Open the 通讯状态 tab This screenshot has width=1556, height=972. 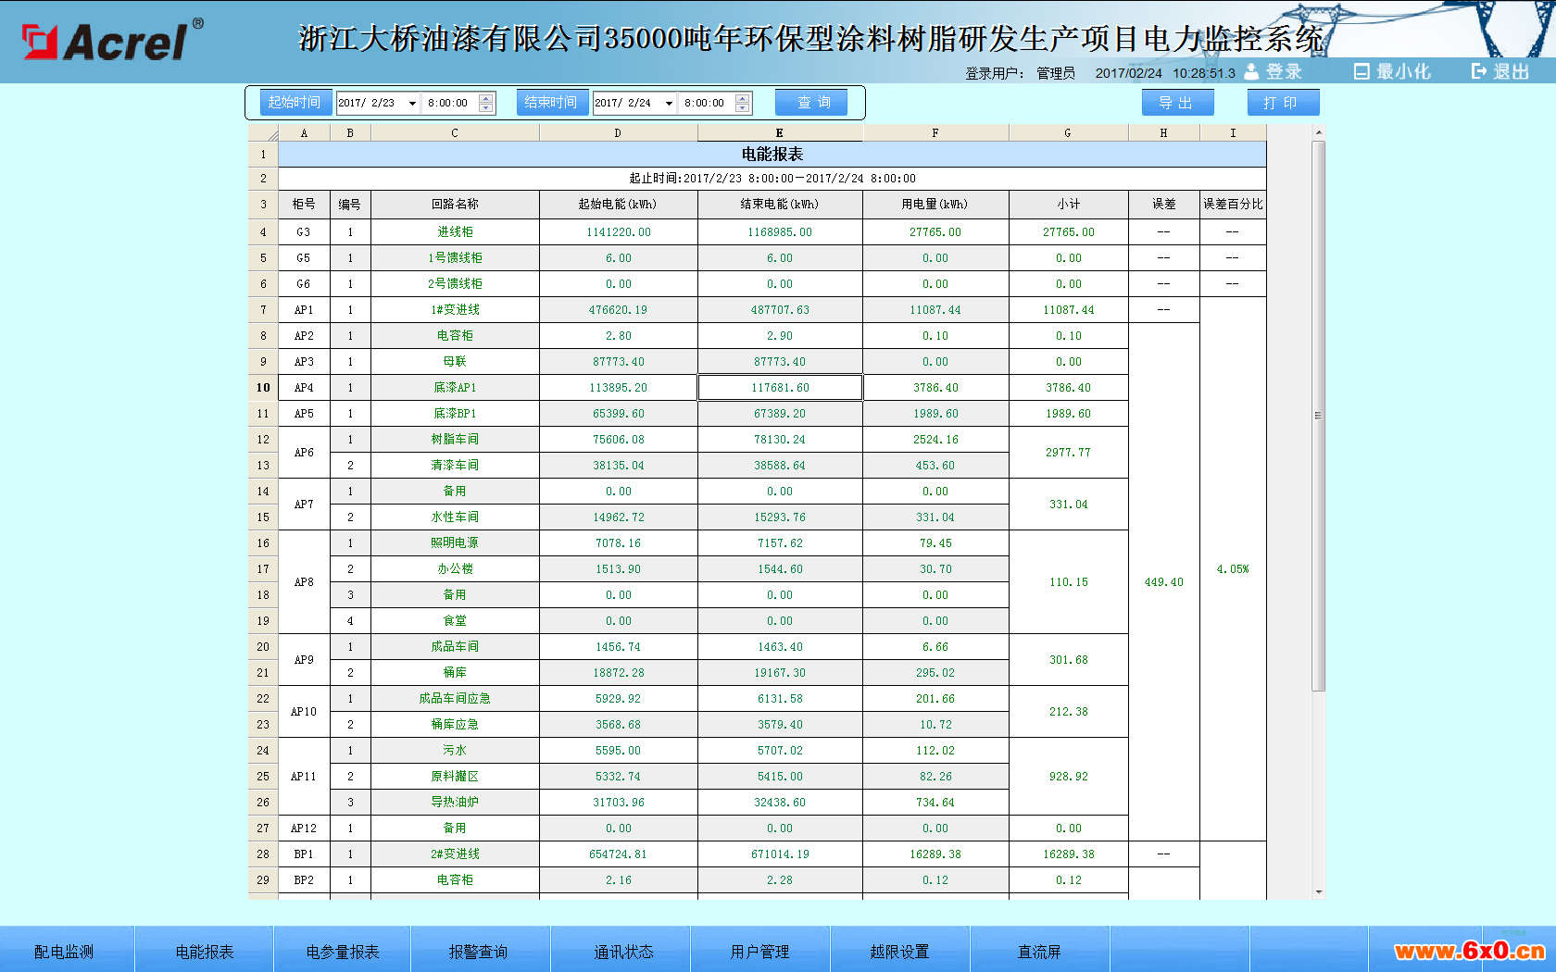pos(622,951)
